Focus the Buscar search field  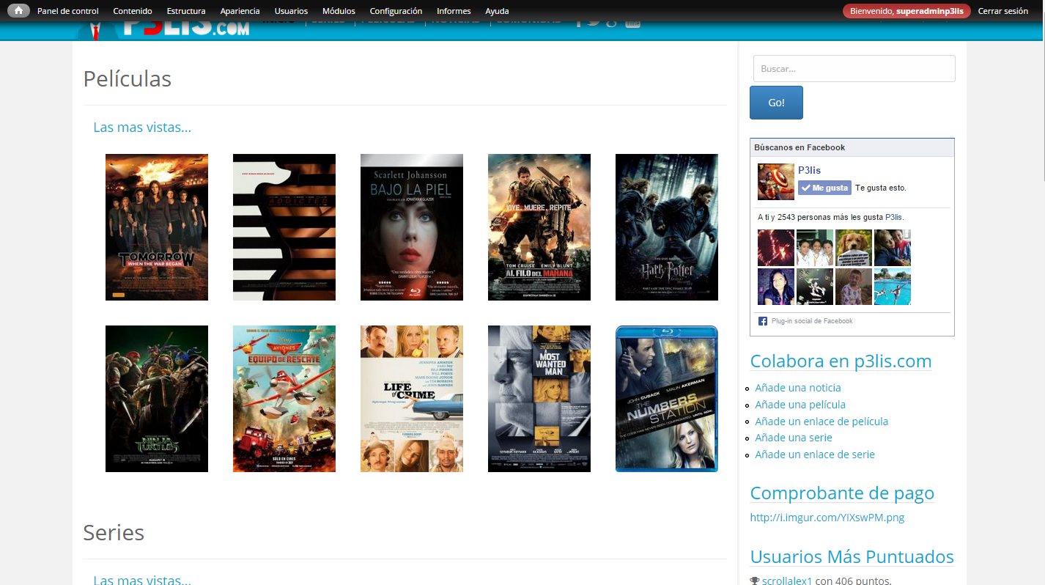pyautogui.click(x=854, y=68)
